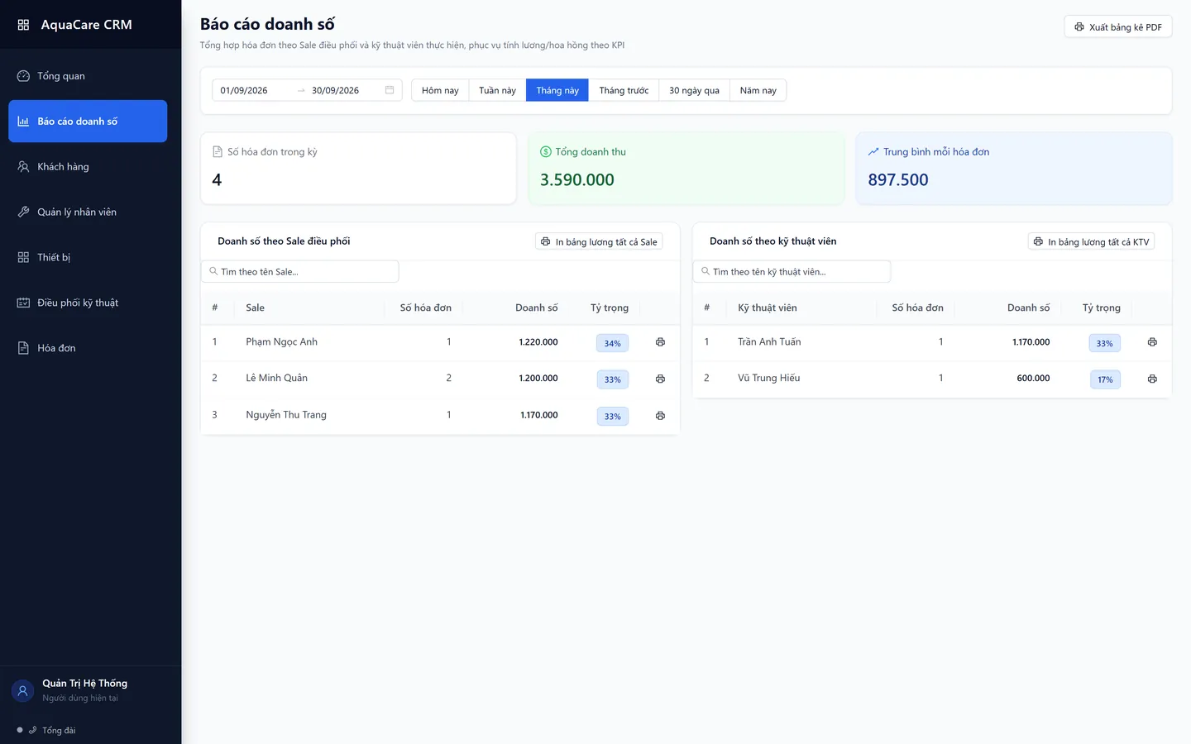Click Tỷ trọng header in Sale table
1191x744 pixels.
click(x=610, y=308)
